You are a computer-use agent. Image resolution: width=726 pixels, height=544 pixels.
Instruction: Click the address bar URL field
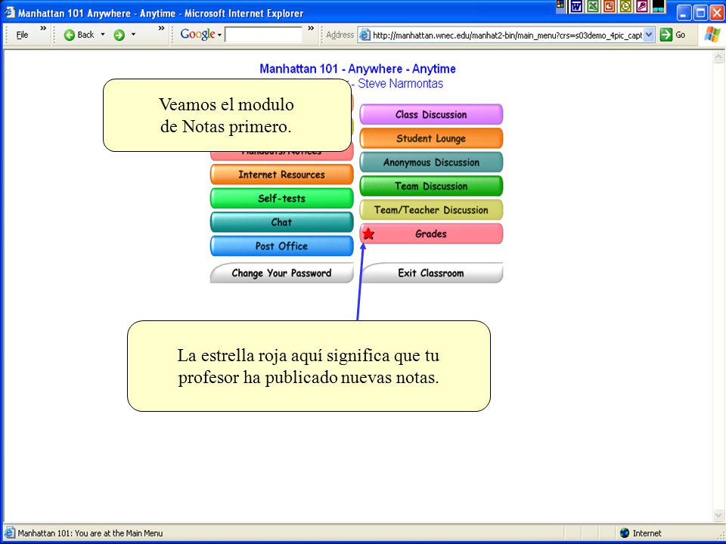(x=506, y=35)
